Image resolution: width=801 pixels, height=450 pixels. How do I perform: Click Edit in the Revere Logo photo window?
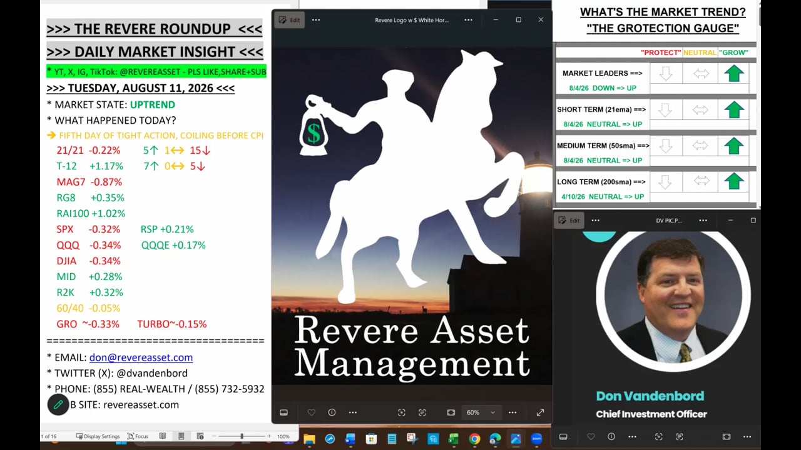[x=289, y=20]
